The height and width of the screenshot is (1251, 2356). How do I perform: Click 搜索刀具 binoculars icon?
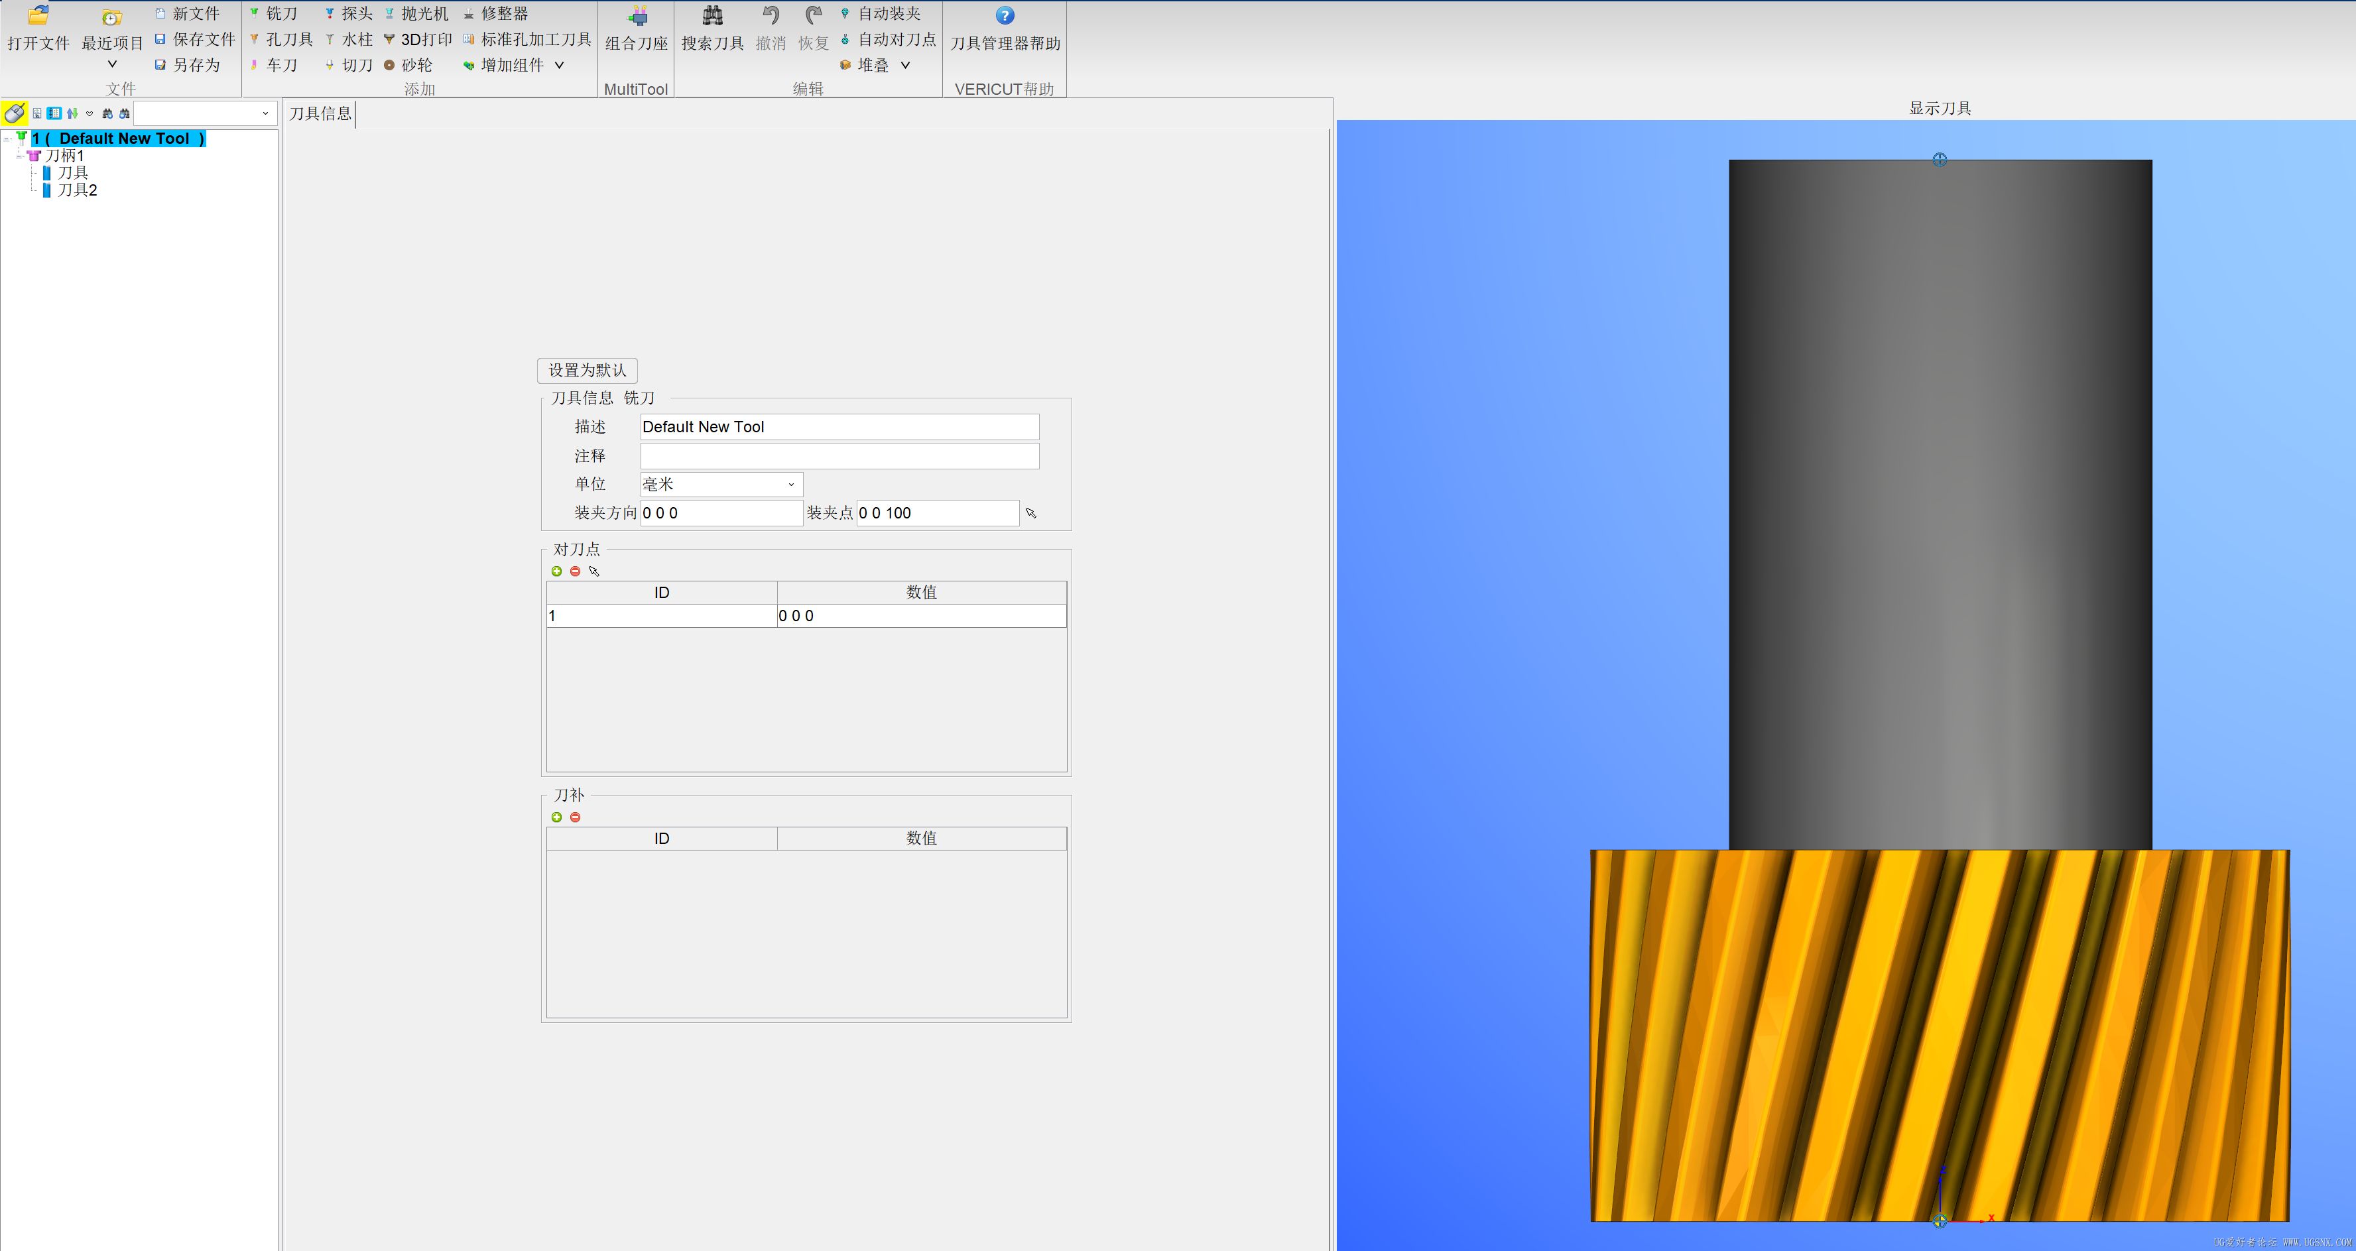pos(712,15)
